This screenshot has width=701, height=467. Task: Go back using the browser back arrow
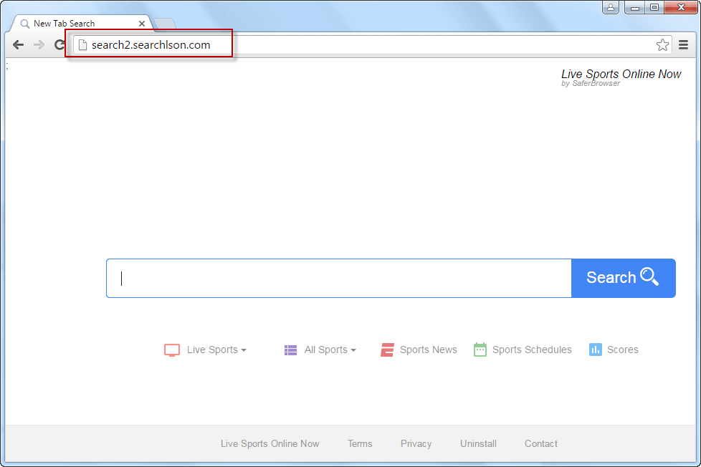point(18,44)
